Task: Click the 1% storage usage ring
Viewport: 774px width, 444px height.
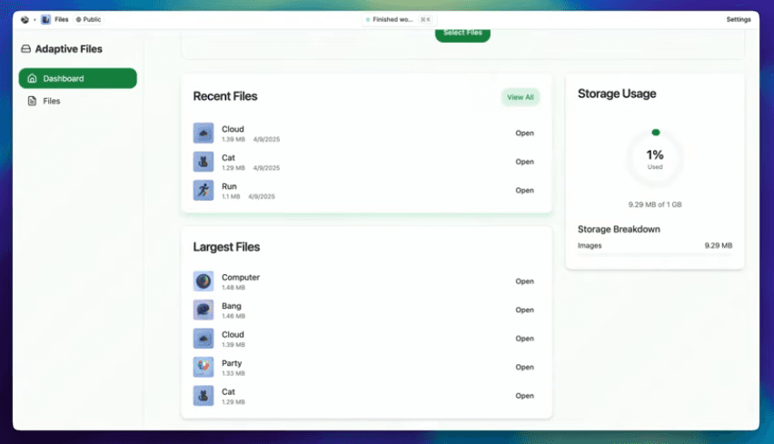Action: [655, 159]
